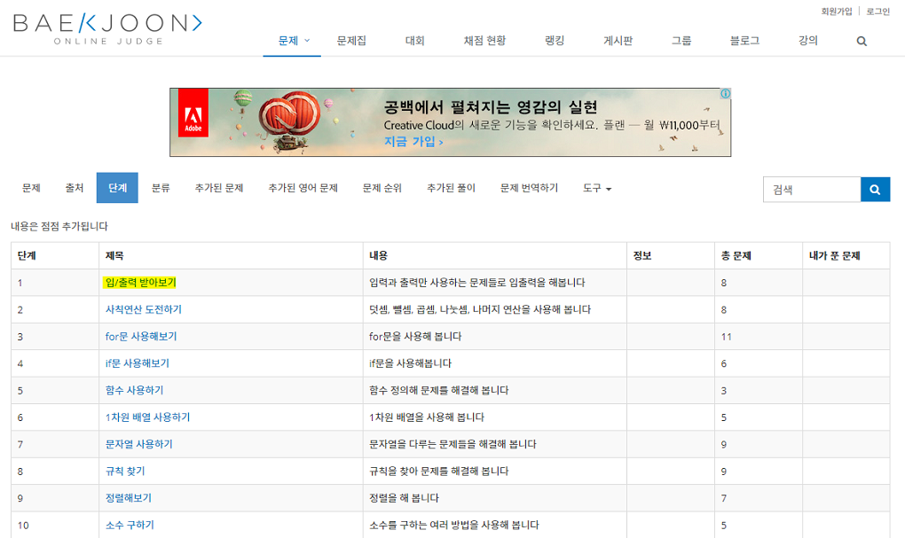Click in the 검색 input field

coord(812,189)
